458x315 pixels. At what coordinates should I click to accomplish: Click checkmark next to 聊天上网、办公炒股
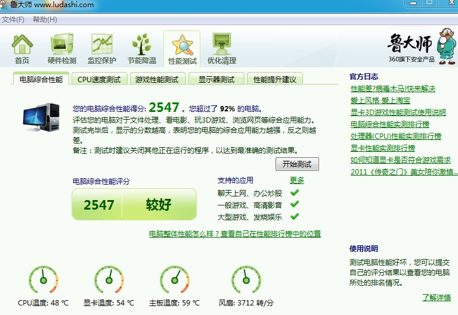tap(295, 192)
